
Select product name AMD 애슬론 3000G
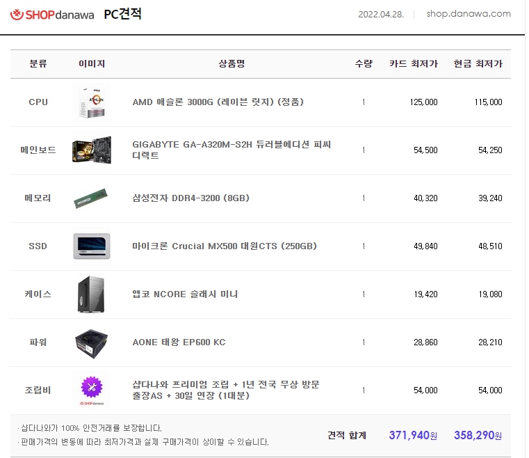click(218, 102)
